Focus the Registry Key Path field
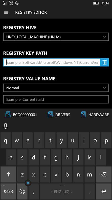The image size is (112, 200). [52, 62]
